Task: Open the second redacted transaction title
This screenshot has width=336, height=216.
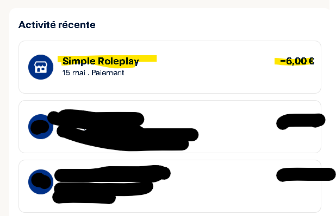Action: click(96, 118)
